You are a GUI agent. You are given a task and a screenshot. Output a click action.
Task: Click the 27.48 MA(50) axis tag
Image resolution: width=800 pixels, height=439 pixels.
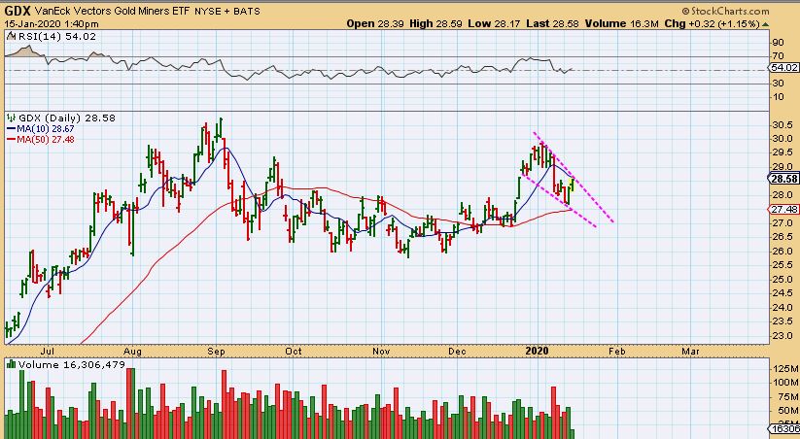[x=784, y=209]
